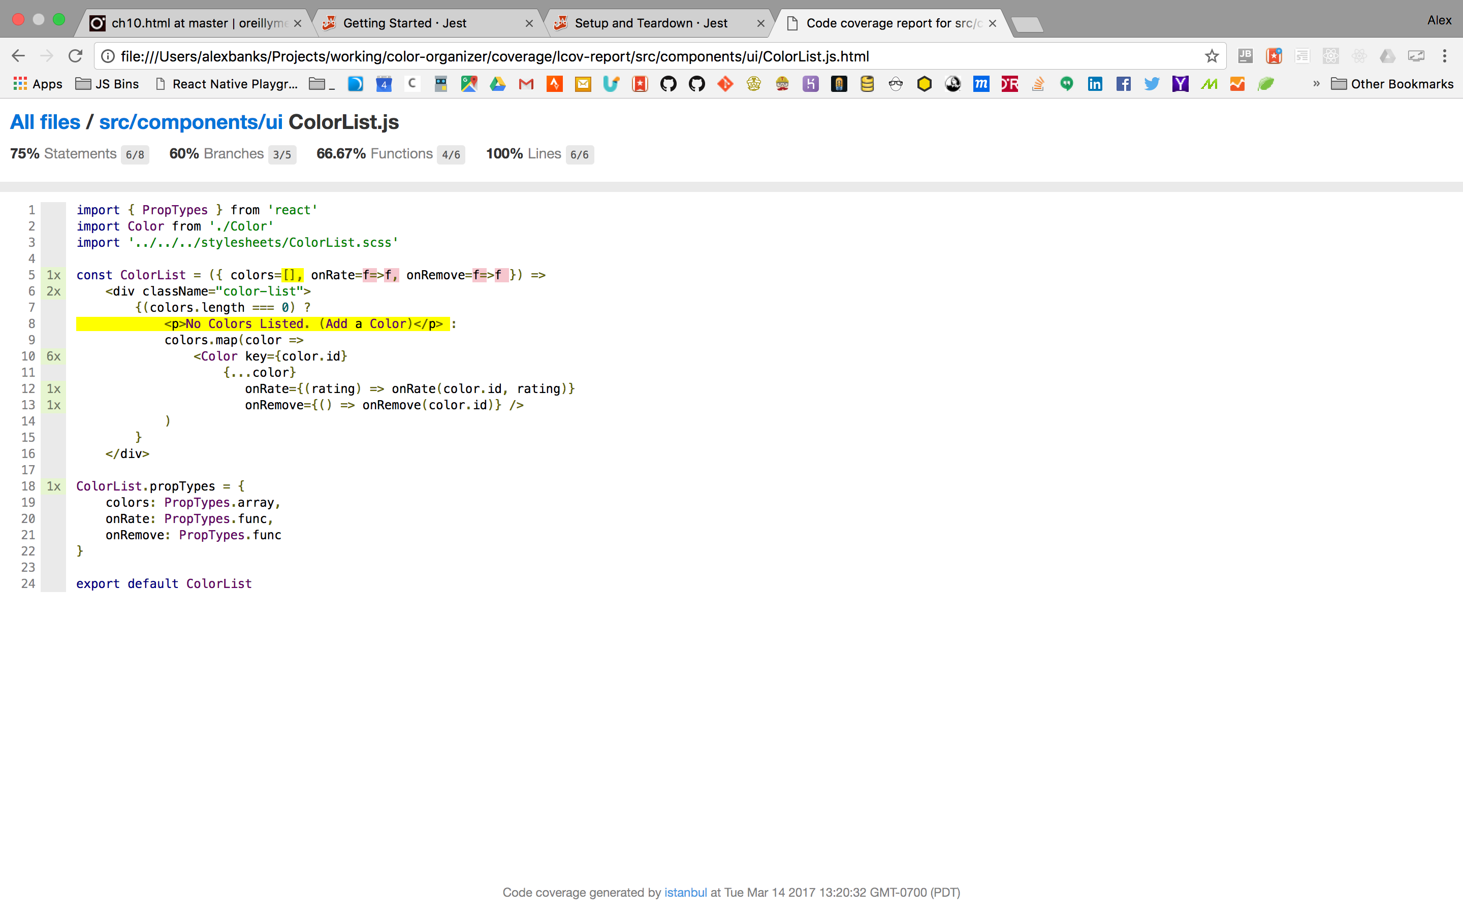Click the LinkedIn bookmark icon
1463x914 pixels.
pos(1095,84)
